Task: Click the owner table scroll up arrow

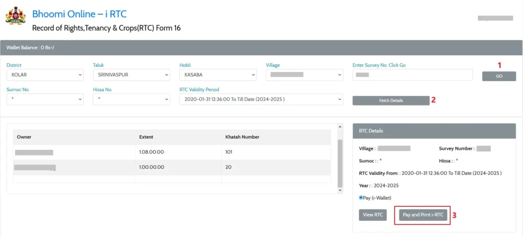Action: click(340, 126)
